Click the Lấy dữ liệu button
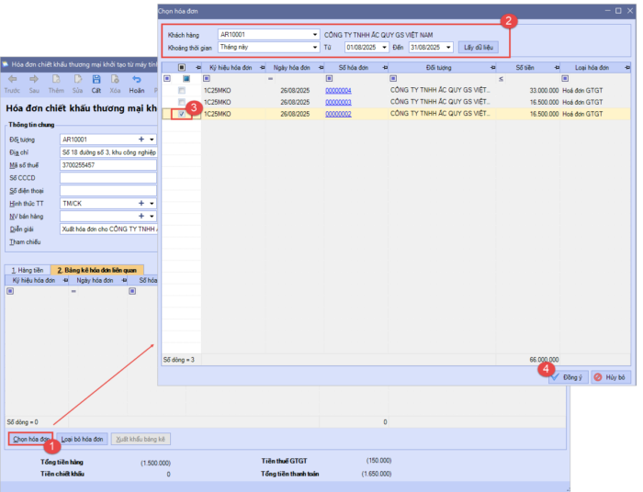This screenshot has width=643, height=492. (x=478, y=47)
